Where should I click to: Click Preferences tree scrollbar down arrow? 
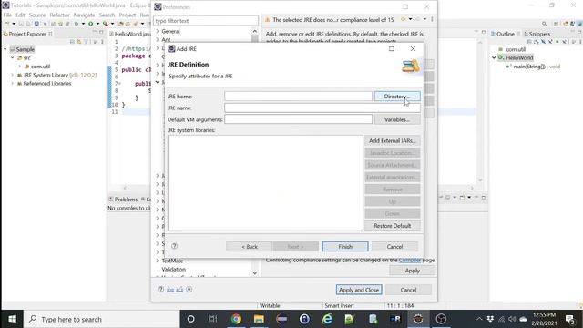tap(255, 272)
